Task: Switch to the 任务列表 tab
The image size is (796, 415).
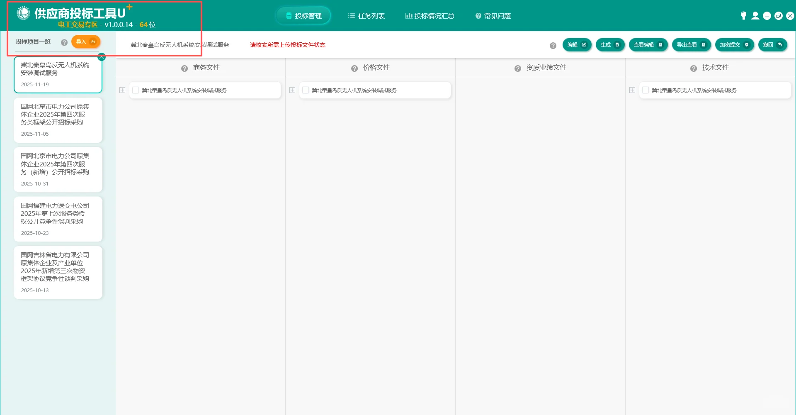Action: [366, 16]
